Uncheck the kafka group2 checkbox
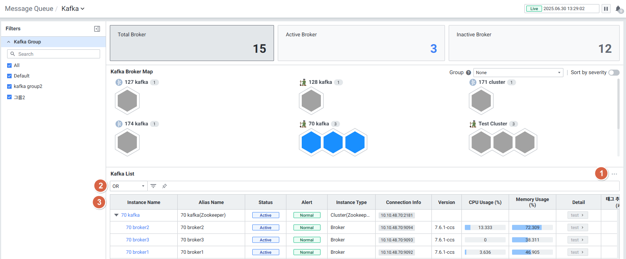 tap(9, 86)
